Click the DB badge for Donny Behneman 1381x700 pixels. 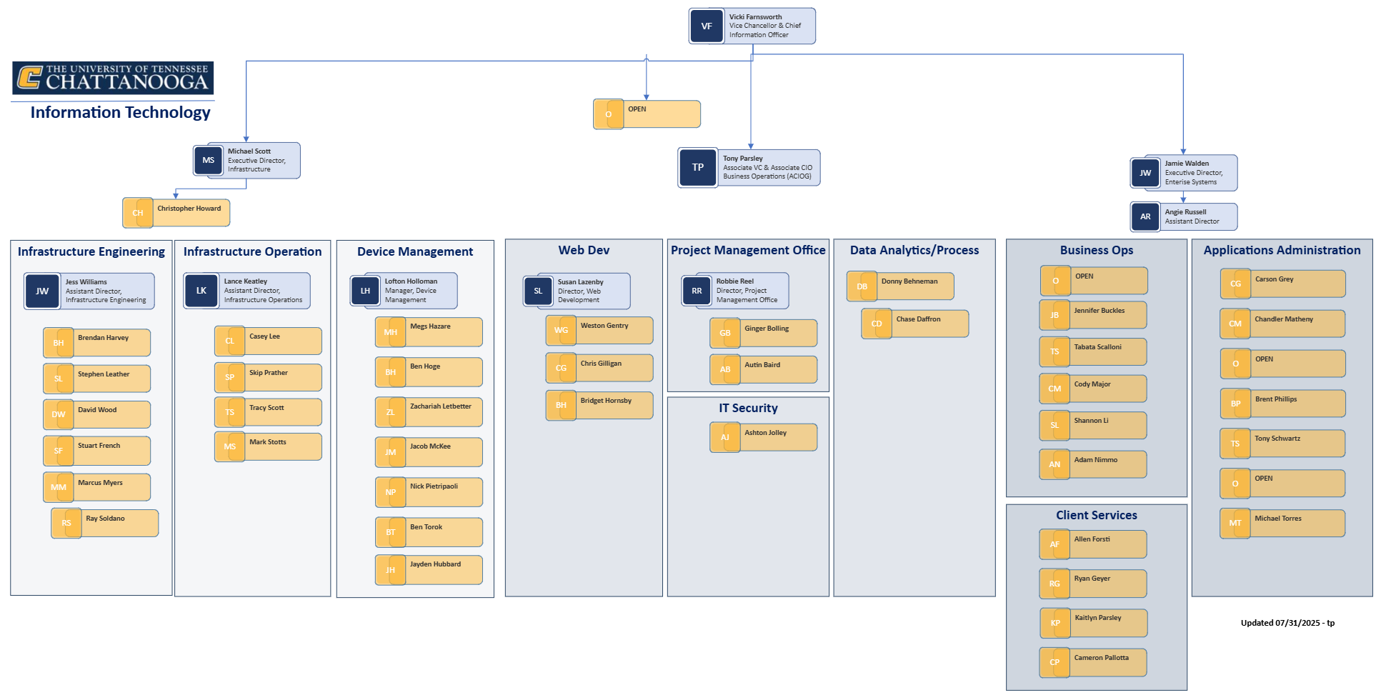pyautogui.click(x=862, y=286)
